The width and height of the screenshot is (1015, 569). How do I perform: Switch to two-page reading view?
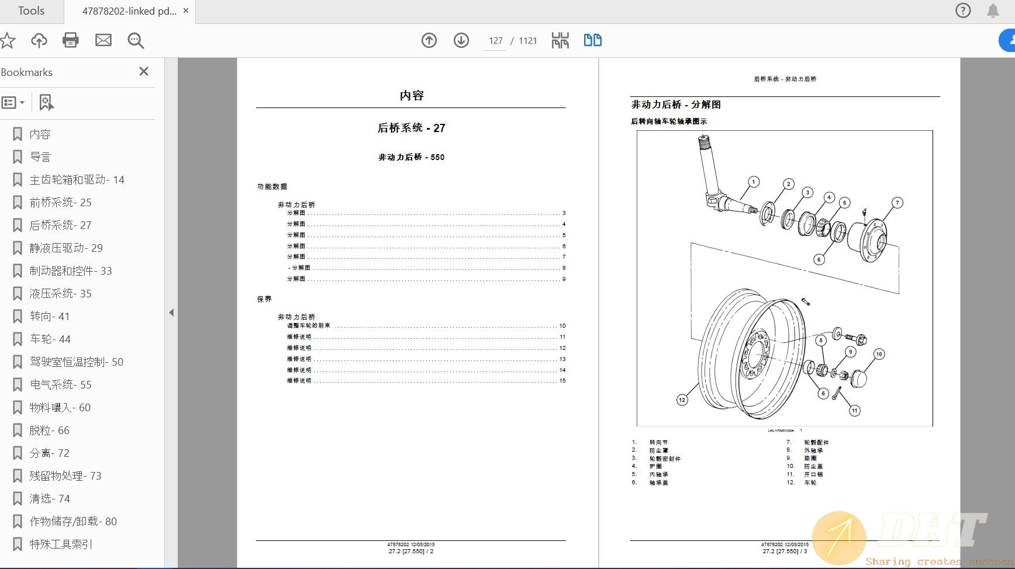[592, 40]
